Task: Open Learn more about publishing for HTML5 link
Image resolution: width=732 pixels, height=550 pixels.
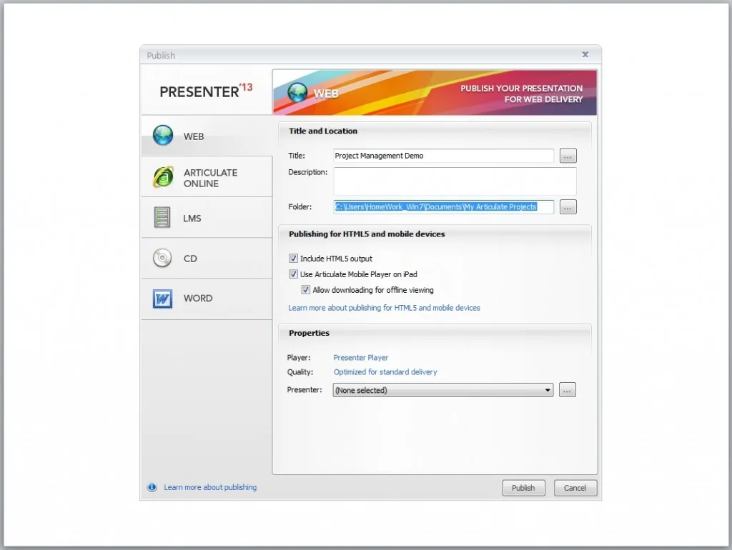Action: 384,308
